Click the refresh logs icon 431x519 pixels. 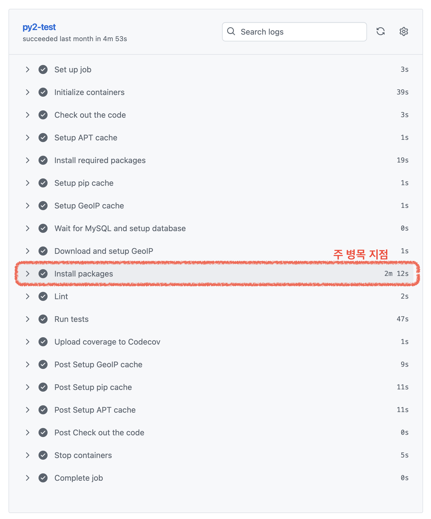[x=381, y=31]
